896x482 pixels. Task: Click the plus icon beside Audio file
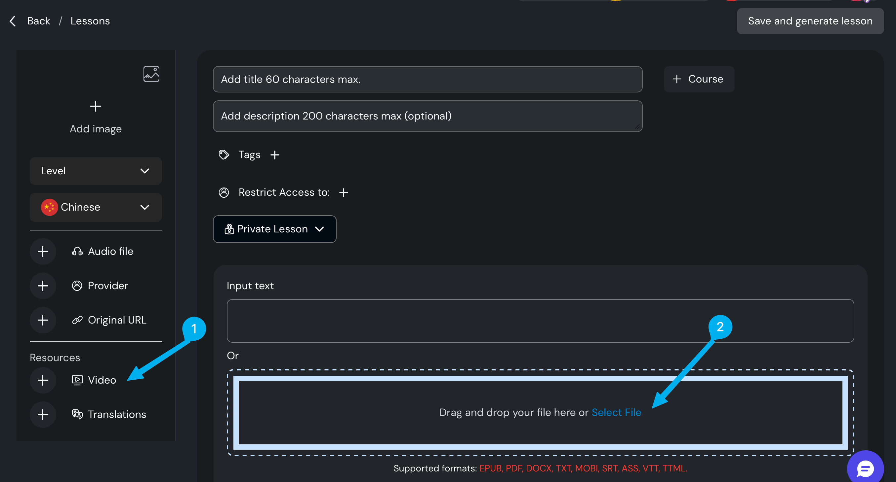43,252
